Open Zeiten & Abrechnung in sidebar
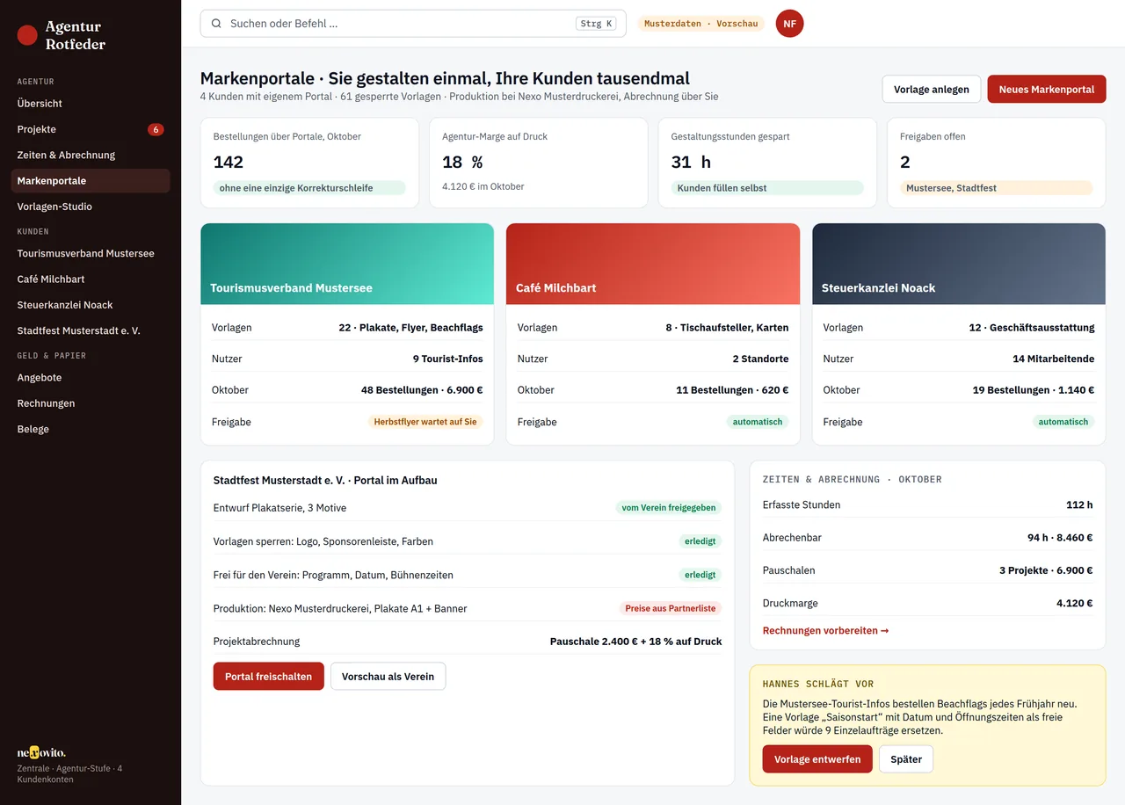 [91, 155]
